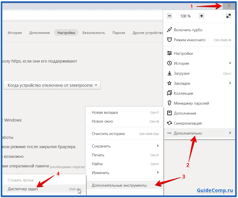This screenshot has height=198, width=238.
Task: Click the zoom out minus button
Action: pos(169,16)
